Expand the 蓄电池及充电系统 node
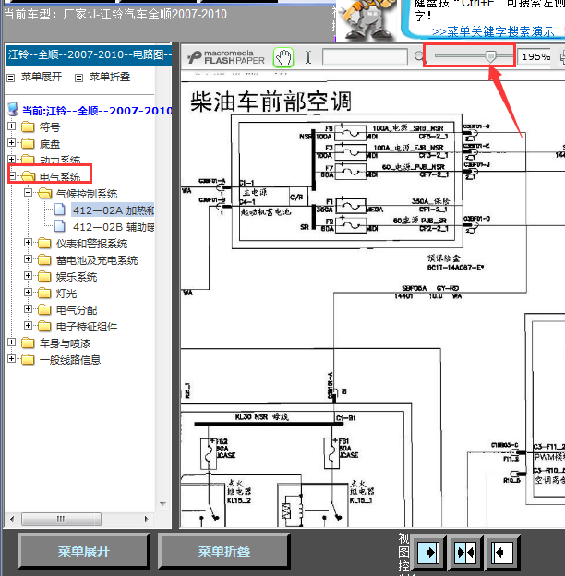This screenshot has width=565, height=576. [28, 259]
